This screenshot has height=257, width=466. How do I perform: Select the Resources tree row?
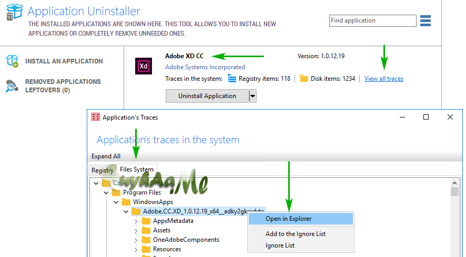pyautogui.click(x=167, y=249)
